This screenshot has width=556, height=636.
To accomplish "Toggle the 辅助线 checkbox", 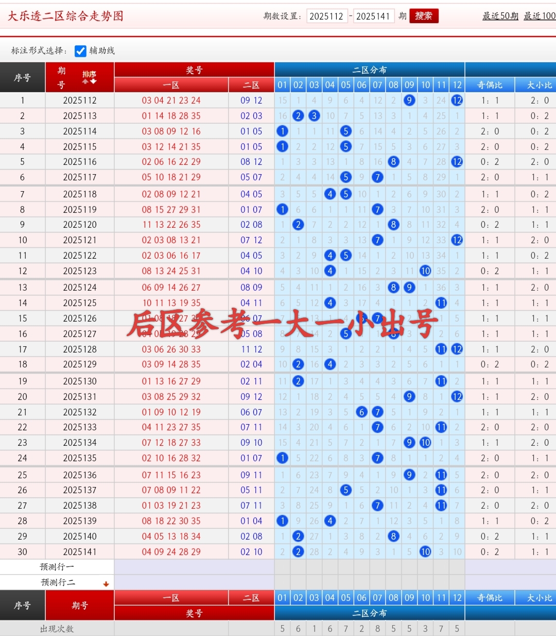I will [x=80, y=51].
